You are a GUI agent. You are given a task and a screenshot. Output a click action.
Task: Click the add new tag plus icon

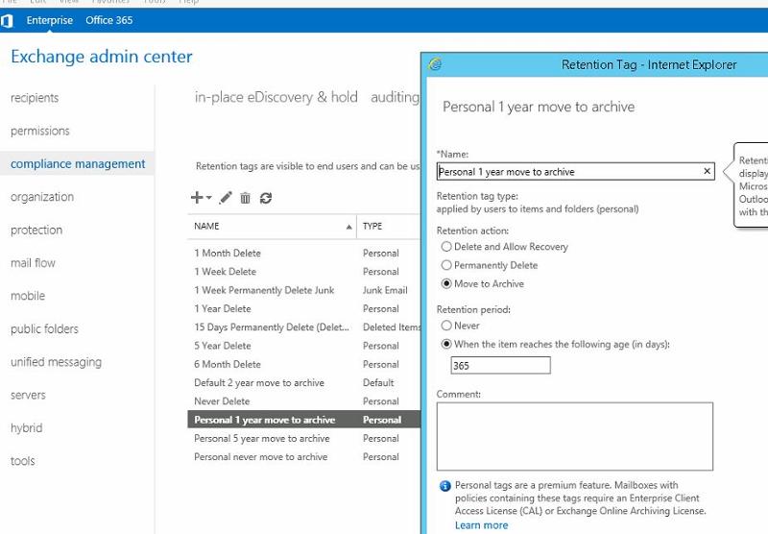(197, 198)
